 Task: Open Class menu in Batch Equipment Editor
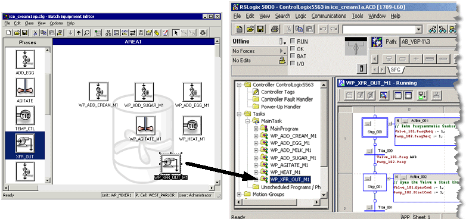pos(29,23)
